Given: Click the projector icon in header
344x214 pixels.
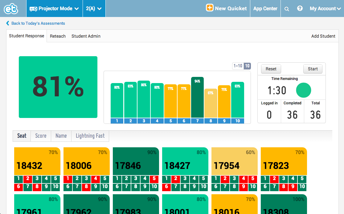Looking at the screenshot, I should pos(33,9).
